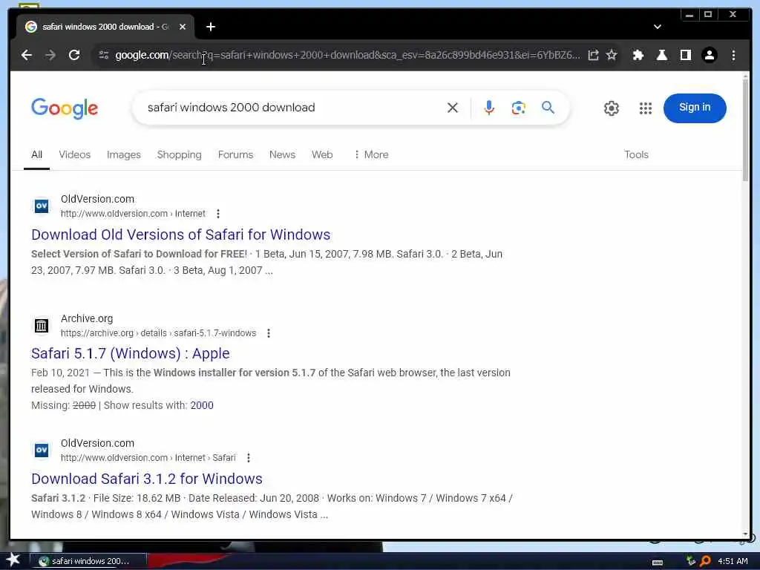Image resolution: width=760 pixels, height=570 pixels.
Task: Click the keyboard icon in system tray
Action: [658, 563]
